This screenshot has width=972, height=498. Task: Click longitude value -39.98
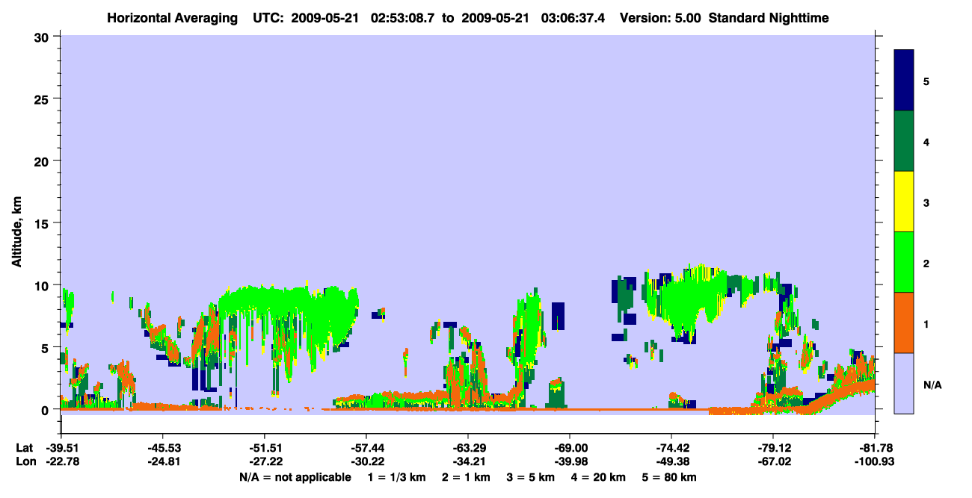pyautogui.click(x=569, y=461)
